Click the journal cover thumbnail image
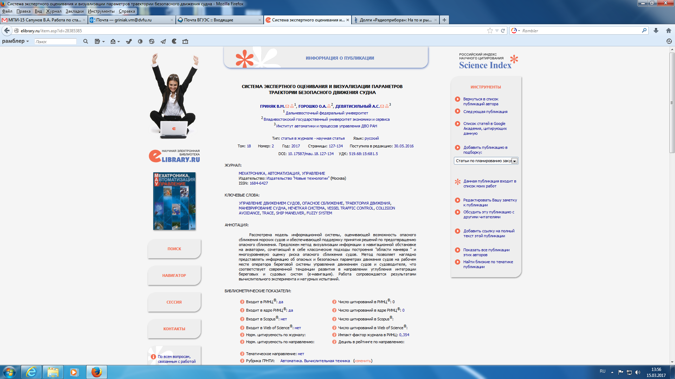This screenshot has height=379, width=675. [174, 201]
